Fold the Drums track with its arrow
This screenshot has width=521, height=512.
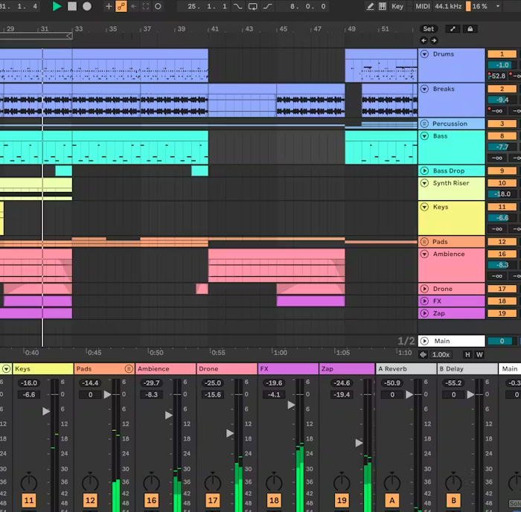[x=425, y=54]
